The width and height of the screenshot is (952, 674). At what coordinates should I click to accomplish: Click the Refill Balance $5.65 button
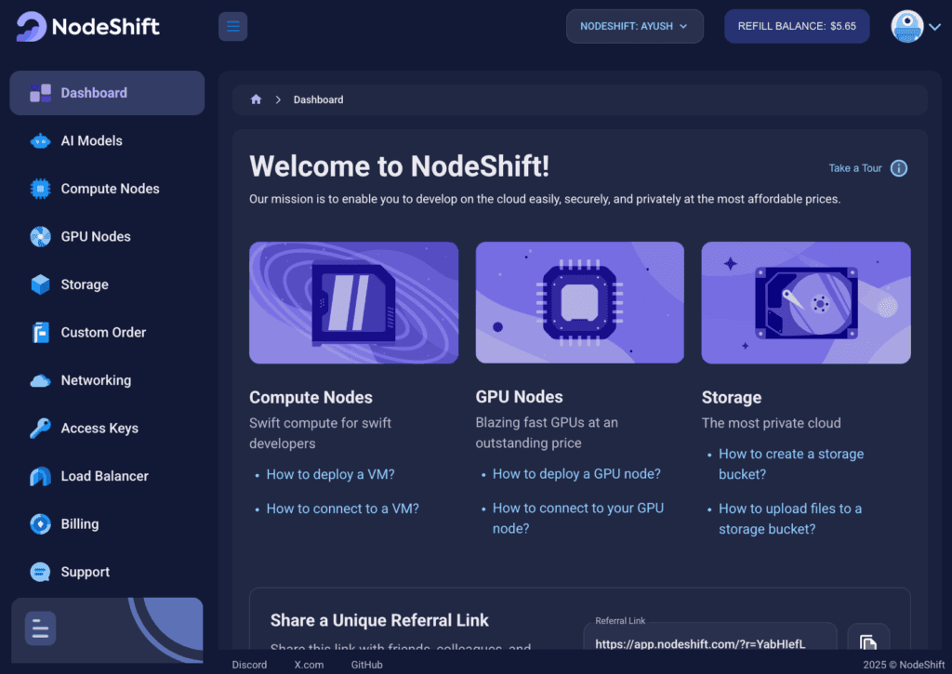pyautogui.click(x=797, y=27)
